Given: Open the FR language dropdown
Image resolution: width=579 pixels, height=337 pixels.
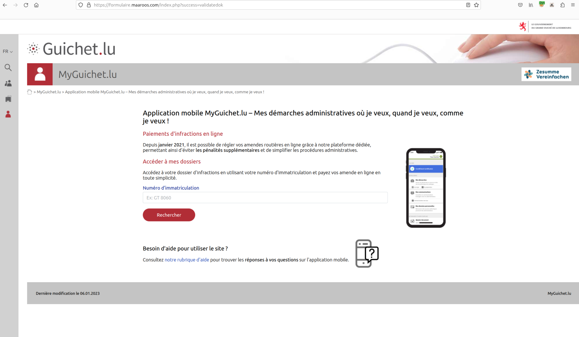Looking at the screenshot, I should (8, 51).
